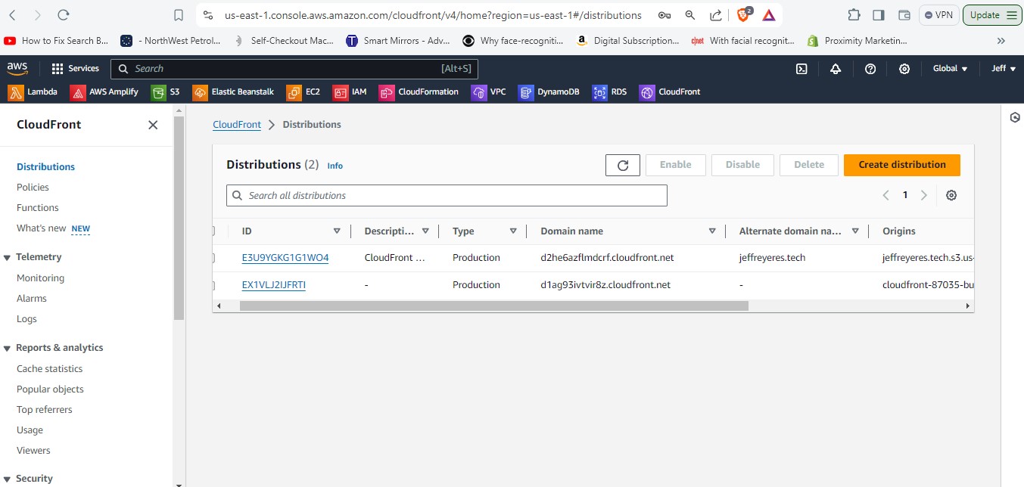The width and height of the screenshot is (1024, 487).
Task: Open the browser zoom magnifier icon
Action: click(x=689, y=15)
